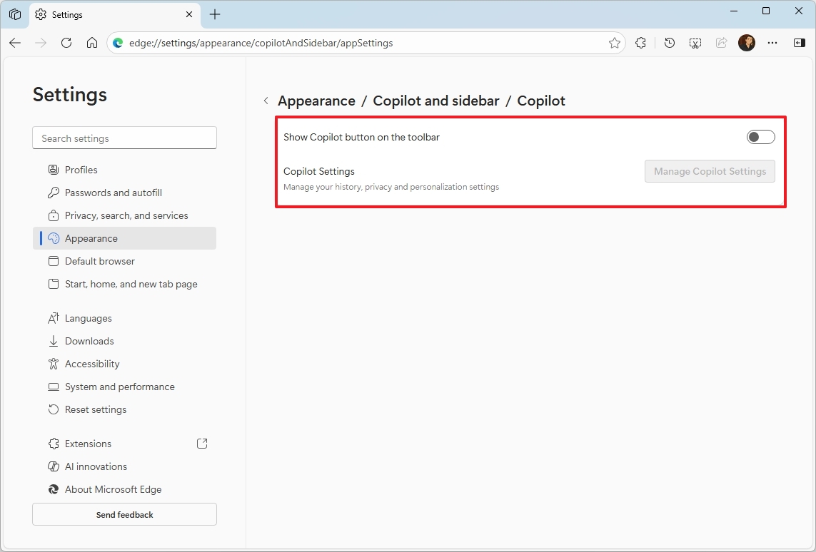Open the "Copilot and sidebar" breadcrumb link
This screenshot has width=816, height=552.
point(435,101)
